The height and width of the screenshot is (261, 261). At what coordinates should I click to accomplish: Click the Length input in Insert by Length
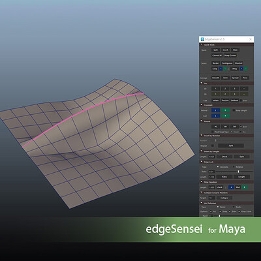211,157
